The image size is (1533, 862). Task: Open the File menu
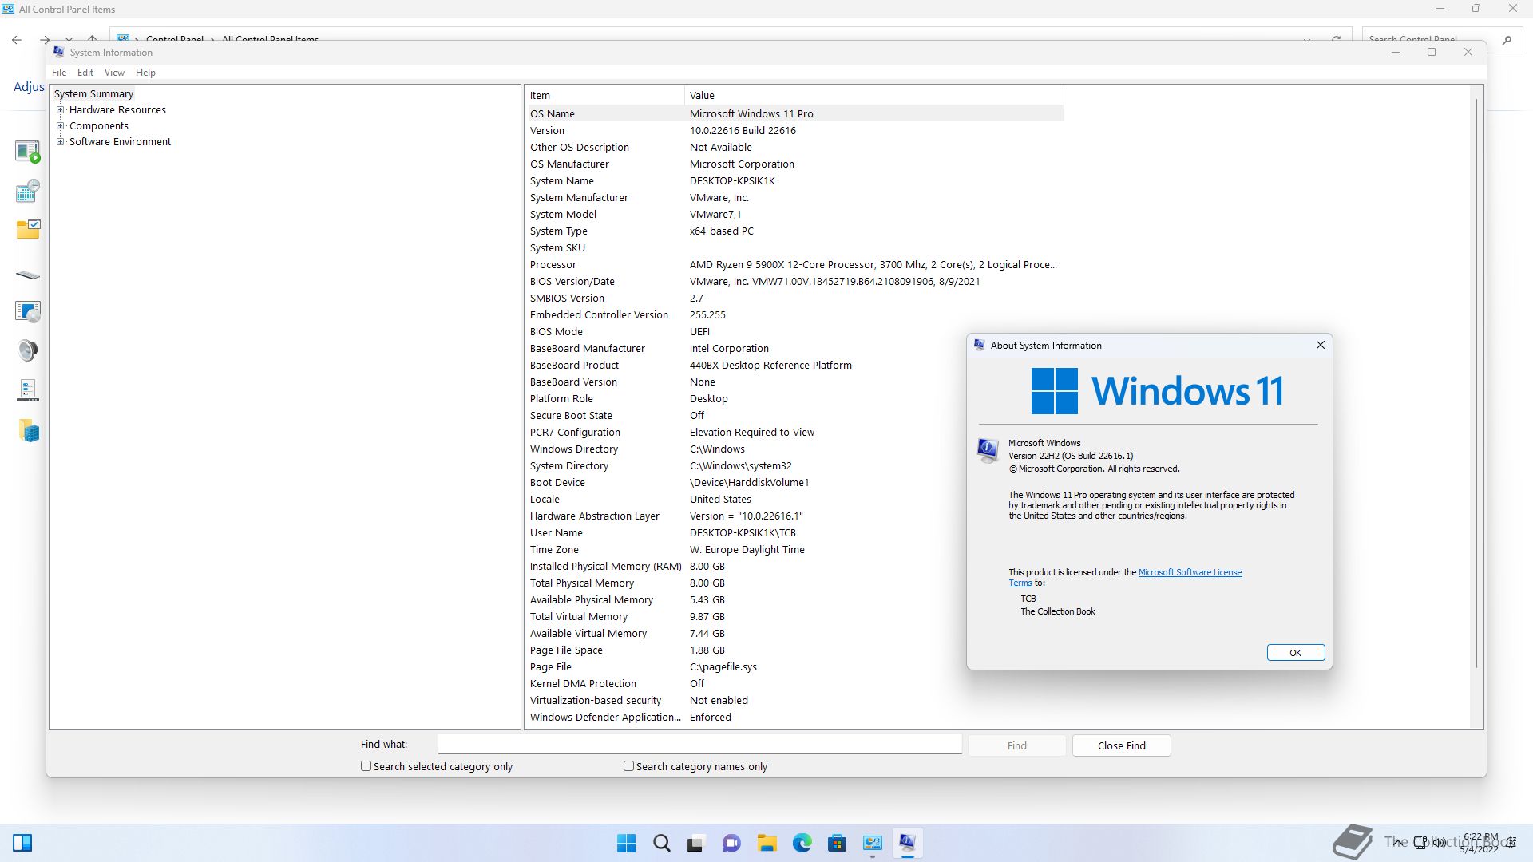(59, 73)
